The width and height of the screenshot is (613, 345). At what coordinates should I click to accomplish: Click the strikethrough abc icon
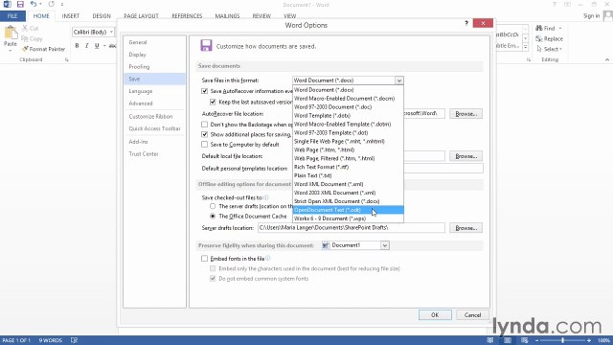point(113,46)
